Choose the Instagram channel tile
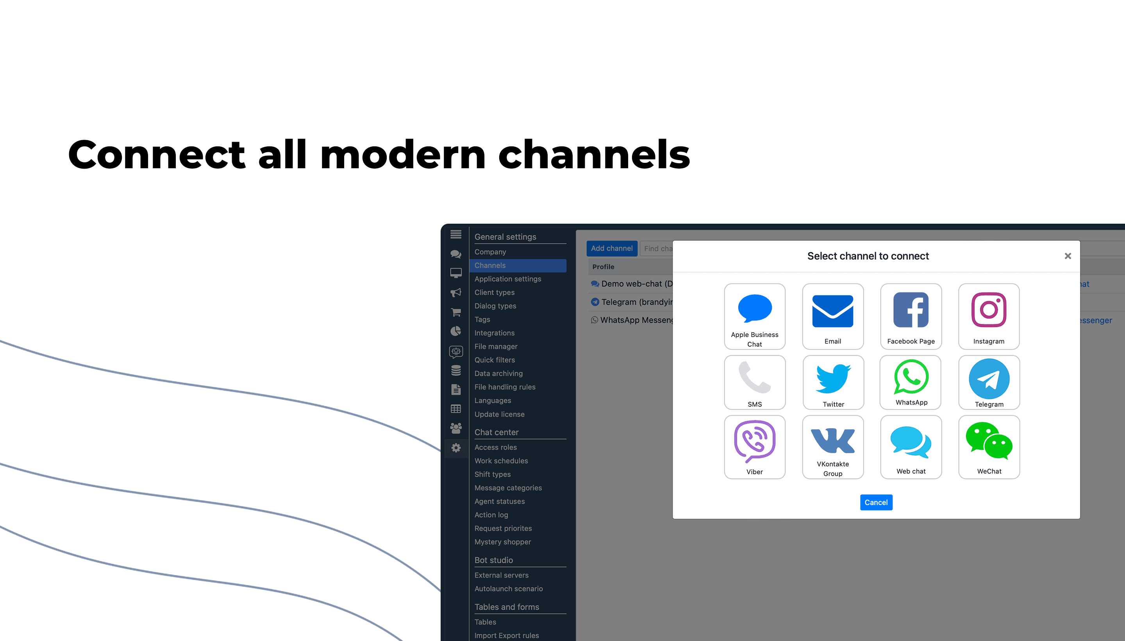The image size is (1125, 641). point(989,316)
